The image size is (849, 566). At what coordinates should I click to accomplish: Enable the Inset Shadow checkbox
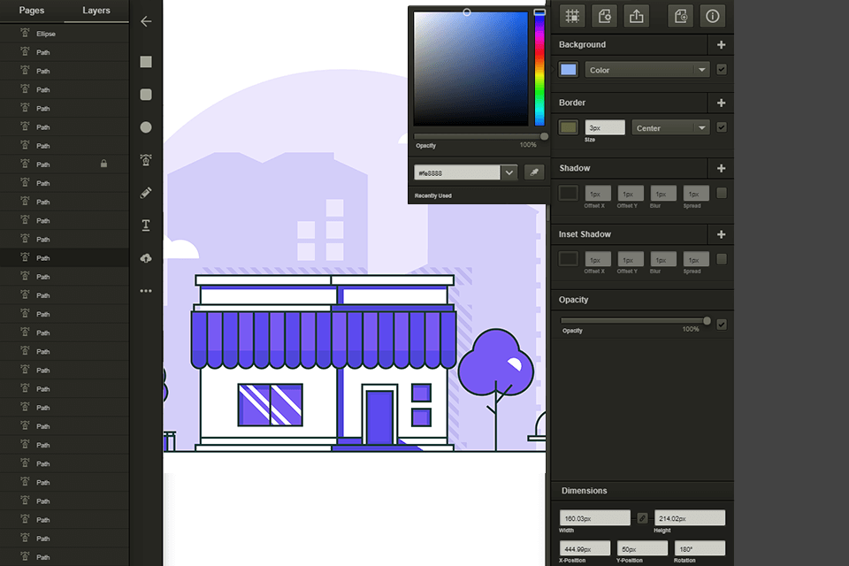pyautogui.click(x=722, y=259)
